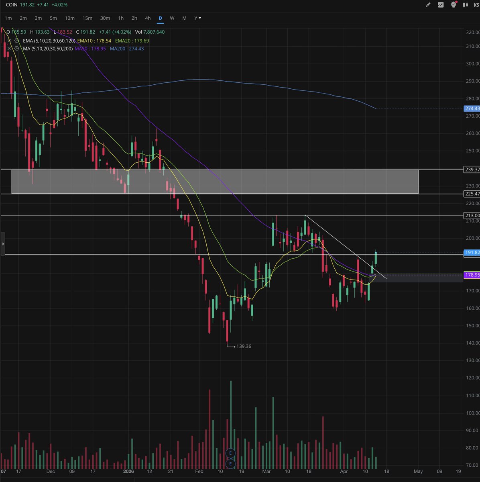480x482 pixels.
Task: Select the white descending trendline
Action: tap(345, 247)
